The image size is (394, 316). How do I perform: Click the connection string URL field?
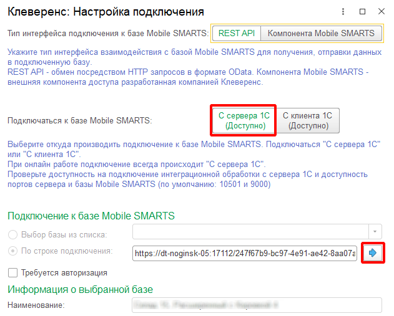(245, 253)
